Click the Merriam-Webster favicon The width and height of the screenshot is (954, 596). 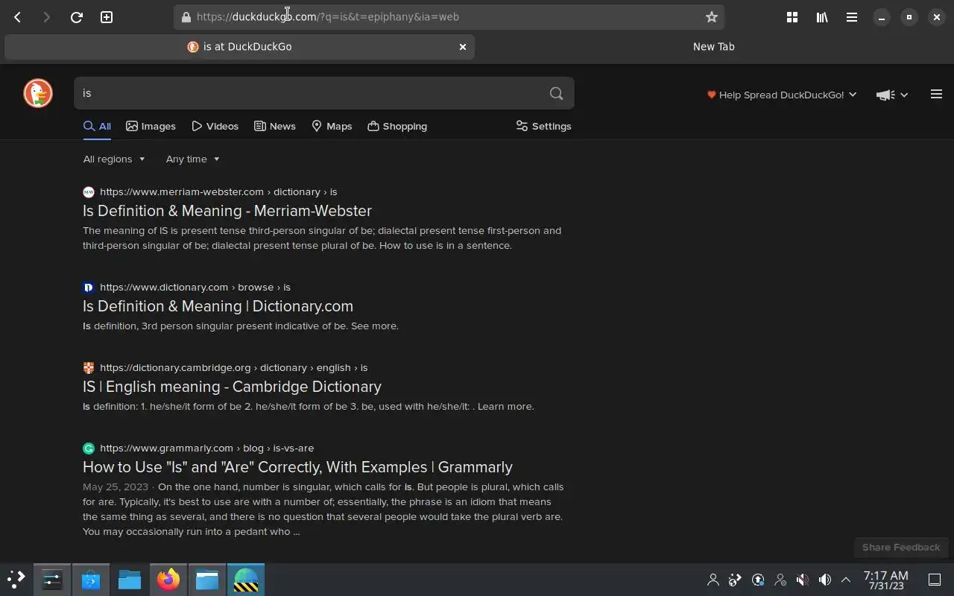pos(89,191)
